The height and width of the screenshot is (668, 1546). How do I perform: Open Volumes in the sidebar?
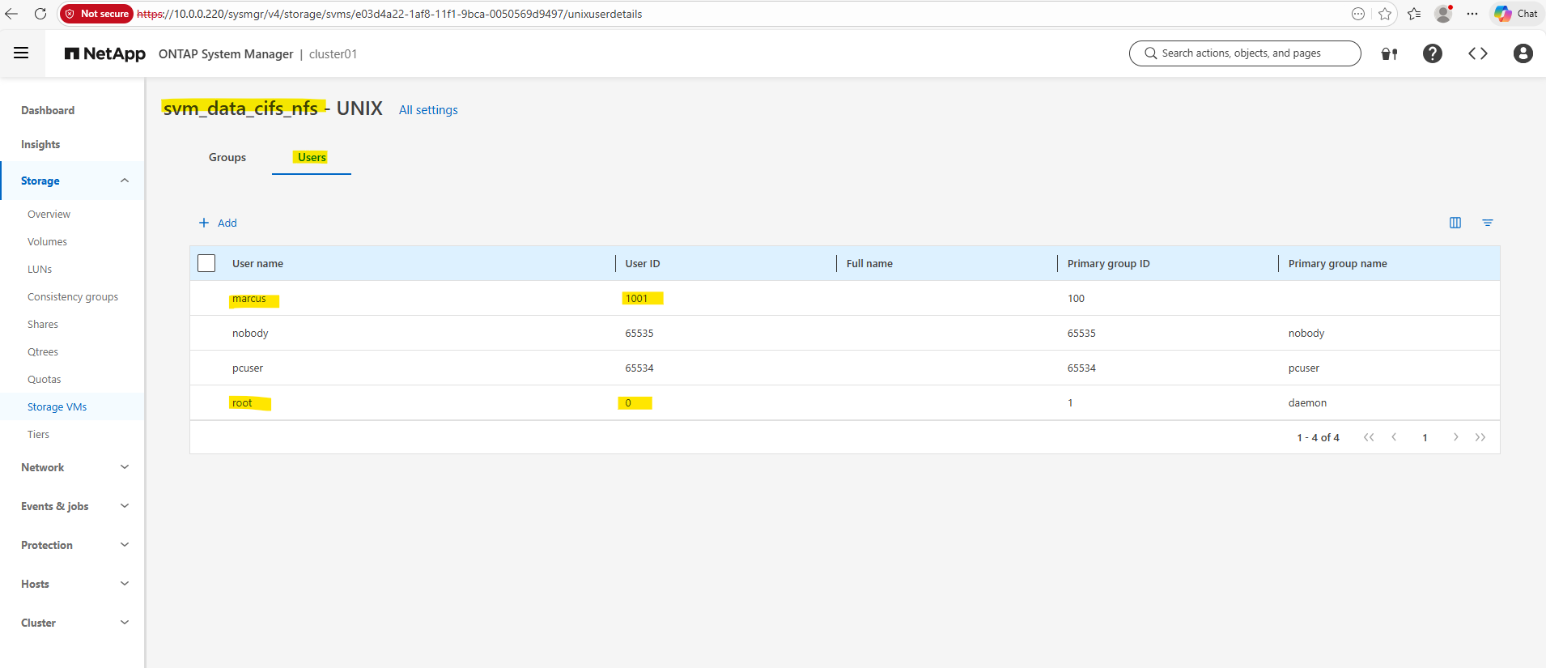point(47,242)
